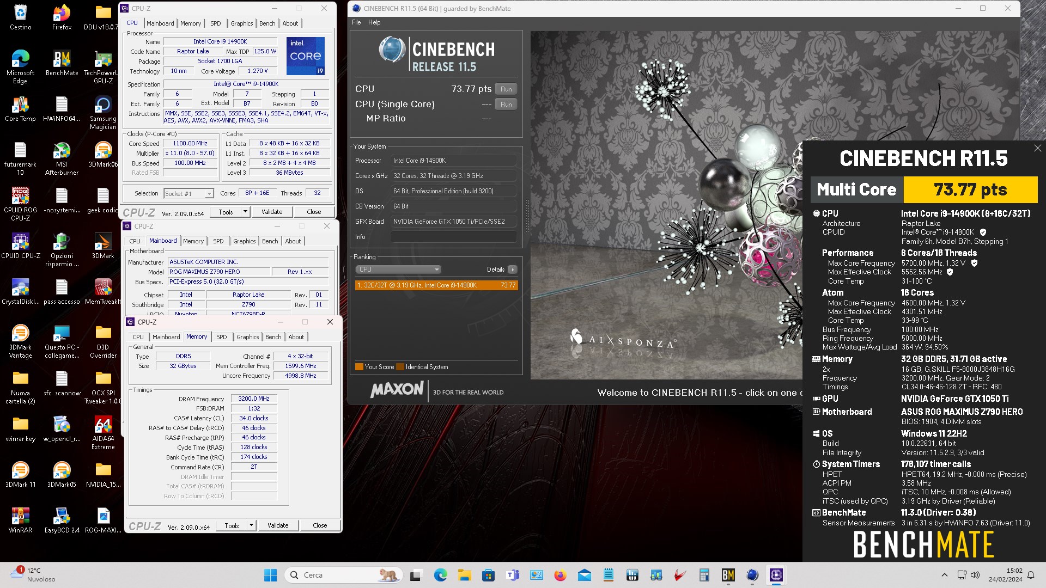Open the EasyBCD 2.4 desktop icon
The height and width of the screenshot is (588, 1046).
(62, 520)
